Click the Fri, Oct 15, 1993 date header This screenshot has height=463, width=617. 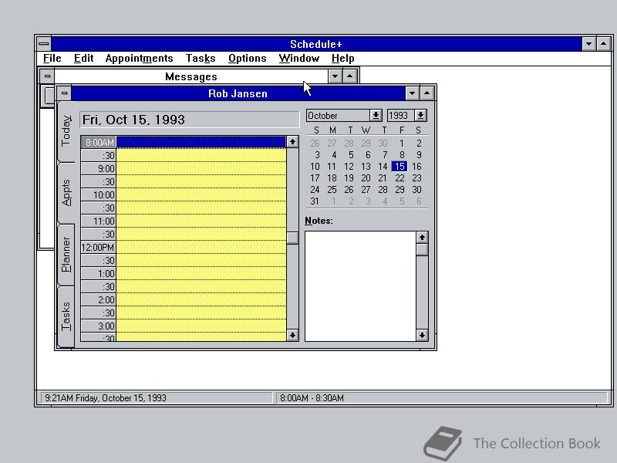(190, 120)
